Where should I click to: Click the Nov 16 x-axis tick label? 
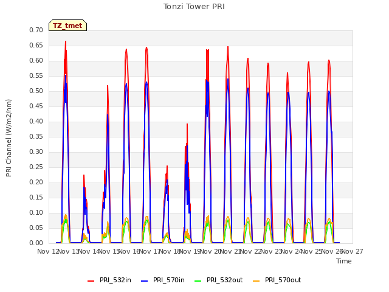[129, 251]
